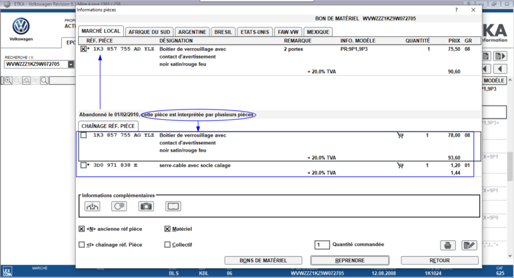Click the help question mark in dialog title
Screen dimensions: 514x278
point(456,10)
